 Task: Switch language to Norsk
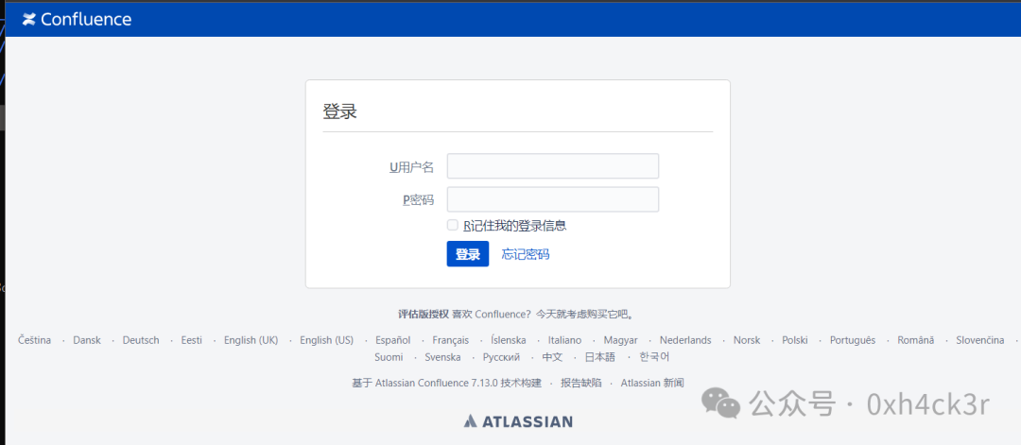click(x=747, y=340)
